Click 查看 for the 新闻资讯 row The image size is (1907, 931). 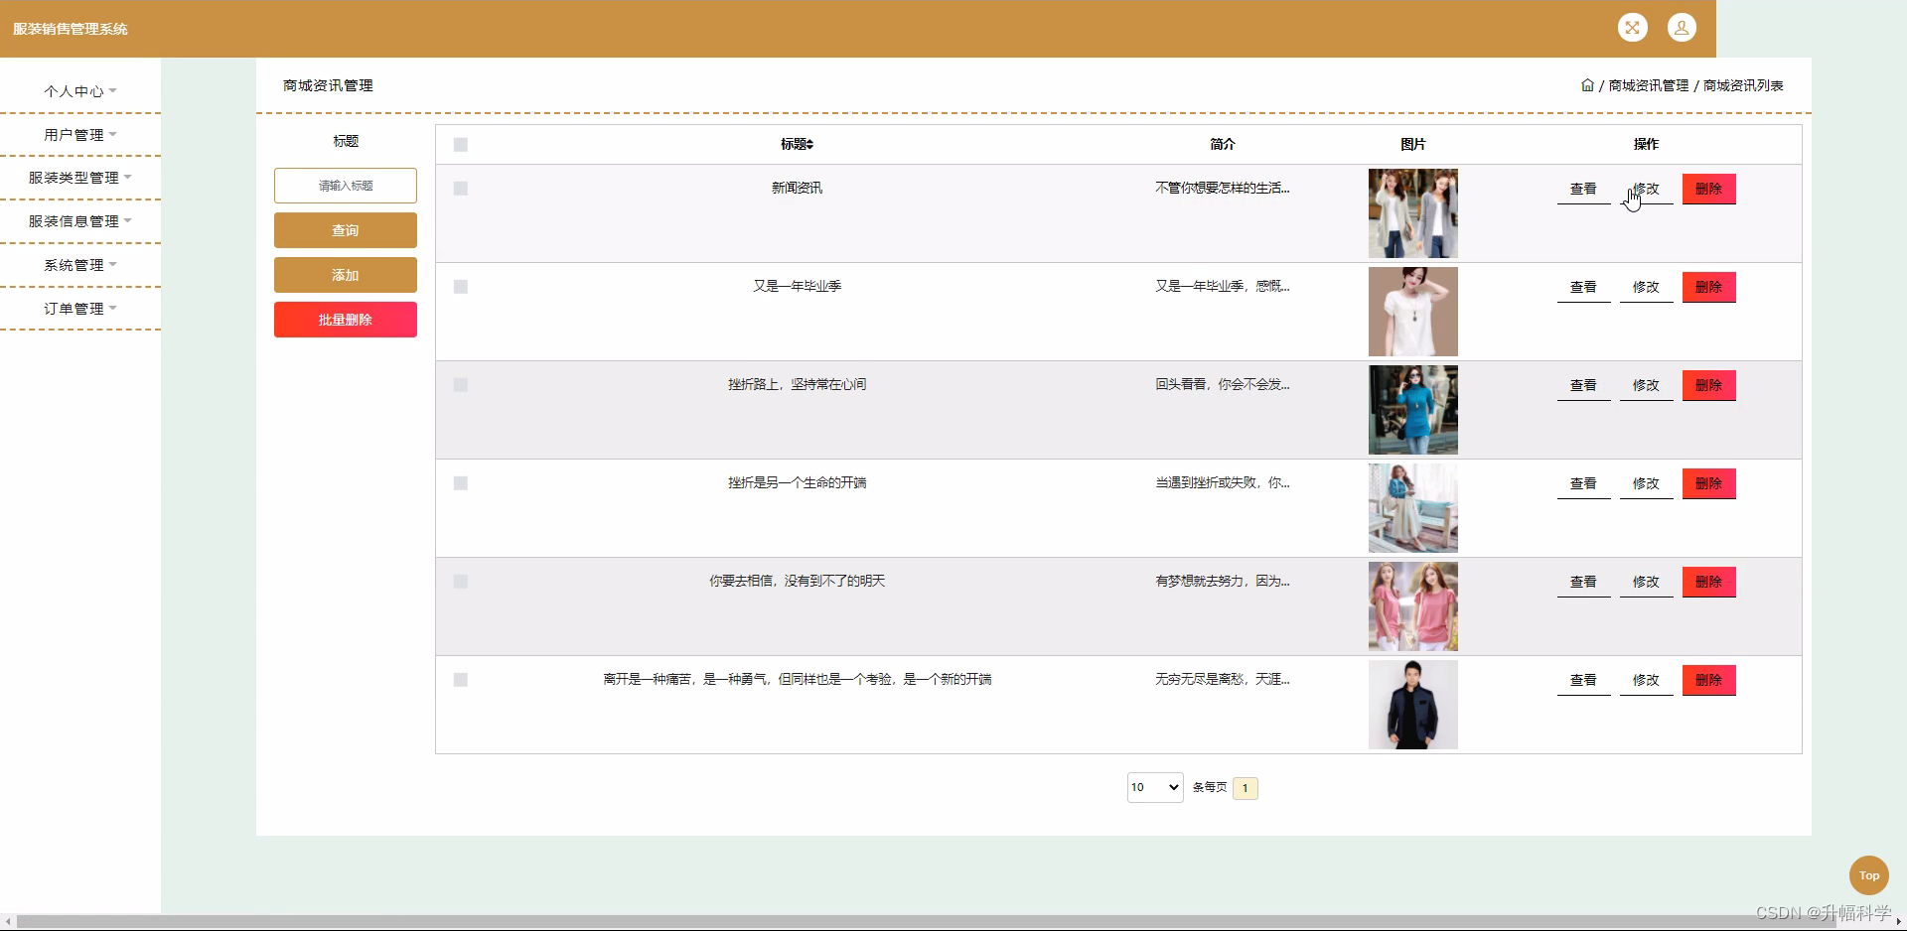pos(1583,189)
